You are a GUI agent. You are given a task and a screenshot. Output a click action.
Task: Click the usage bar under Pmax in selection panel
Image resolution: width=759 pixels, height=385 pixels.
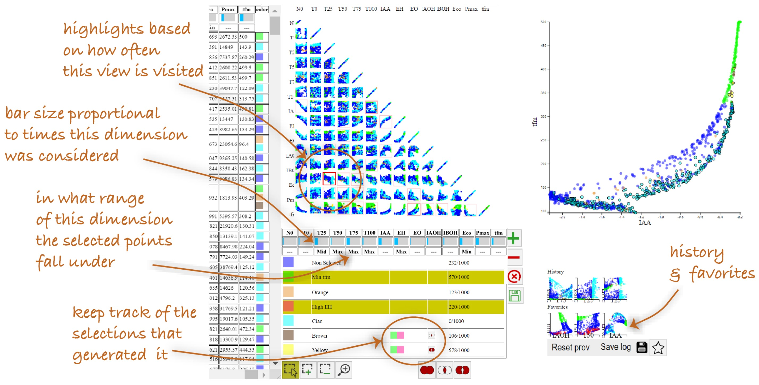[483, 242]
